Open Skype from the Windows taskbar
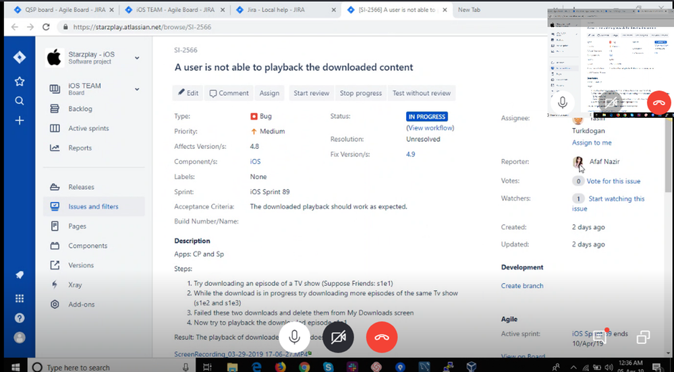Image resolution: width=674 pixels, height=372 pixels. click(x=329, y=367)
